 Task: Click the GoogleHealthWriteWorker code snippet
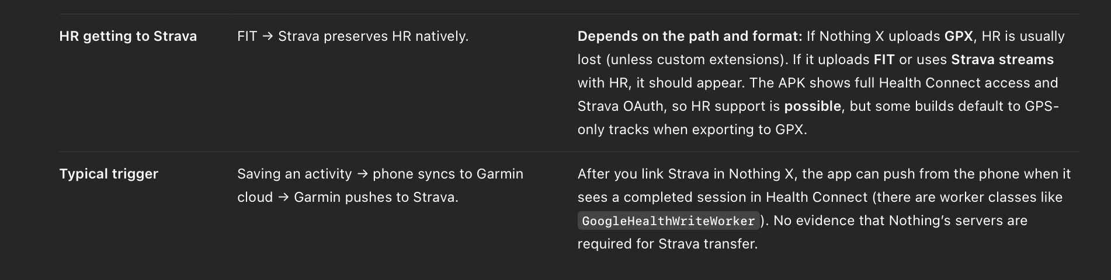click(x=668, y=221)
